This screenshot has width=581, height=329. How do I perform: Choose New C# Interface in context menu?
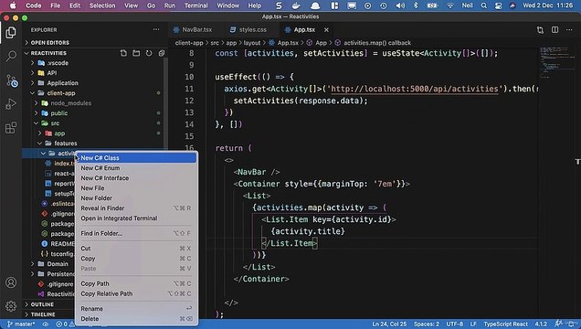[x=136, y=178]
